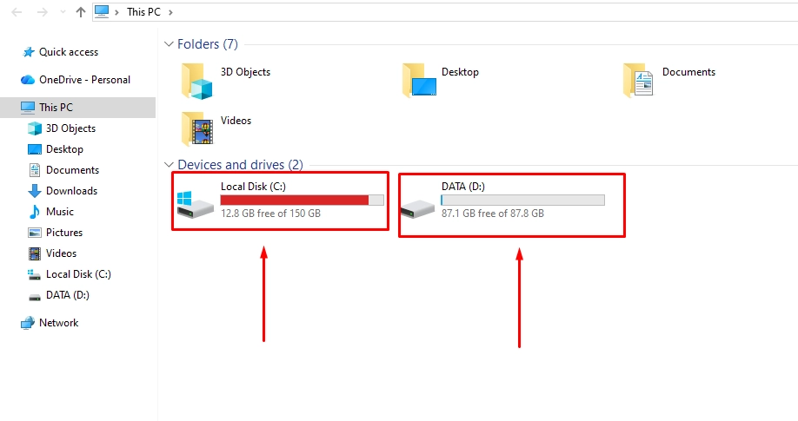Click the Back arrow navigation button
This screenshot has width=798, height=421.
coord(16,12)
